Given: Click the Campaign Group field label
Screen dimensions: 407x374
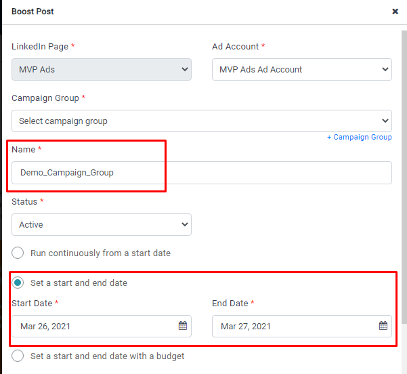Looking at the screenshot, I should pos(45,98).
